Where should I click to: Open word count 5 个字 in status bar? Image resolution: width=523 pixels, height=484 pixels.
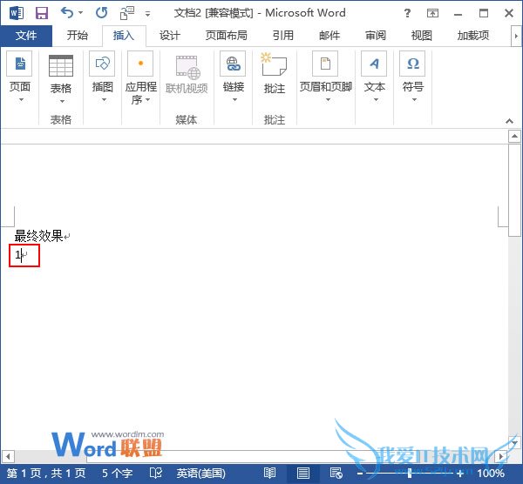tap(117, 474)
